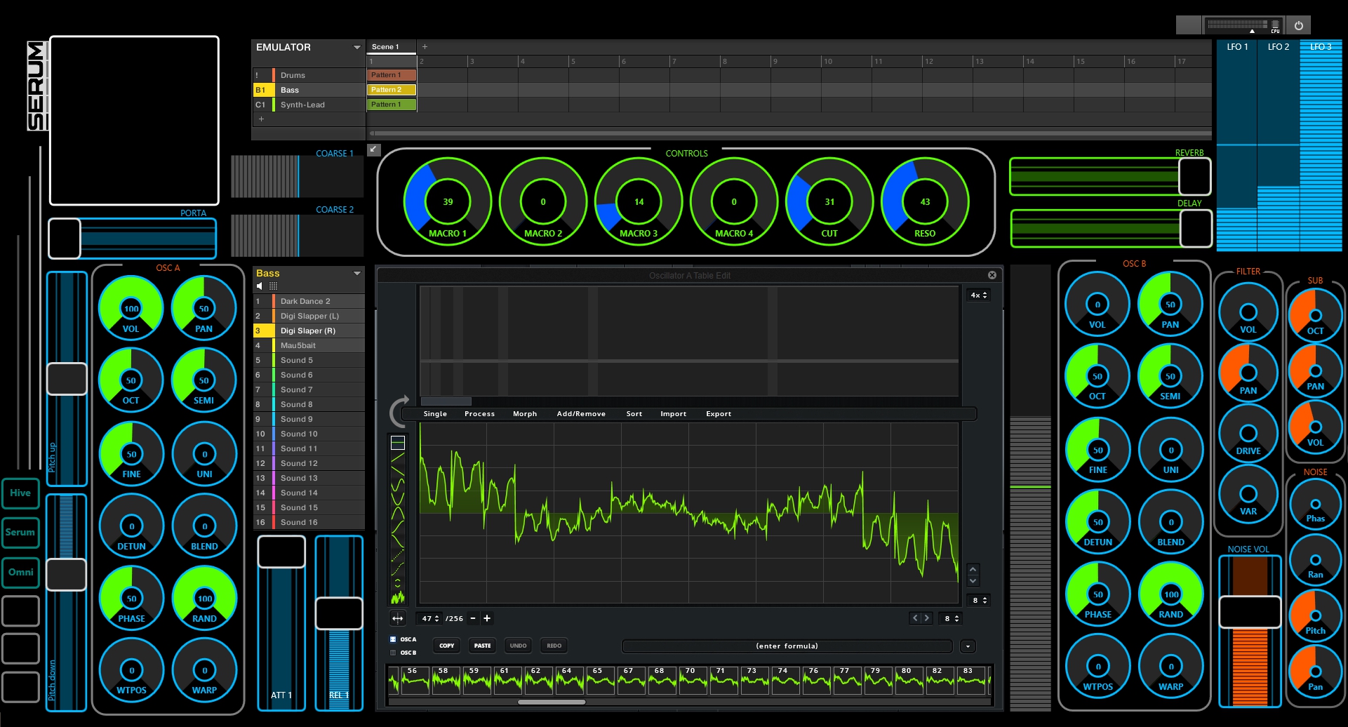Image resolution: width=1348 pixels, height=727 pixels.
Task: Click the grid view icon beside the speaker
Action: [273, 286]
